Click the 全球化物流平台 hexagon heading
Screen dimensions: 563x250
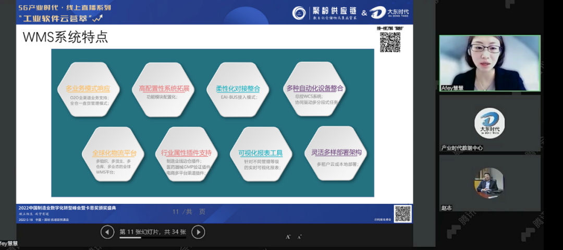point(115,153)
